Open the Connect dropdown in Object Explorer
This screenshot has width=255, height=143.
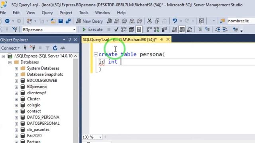[x=10, y=48]
